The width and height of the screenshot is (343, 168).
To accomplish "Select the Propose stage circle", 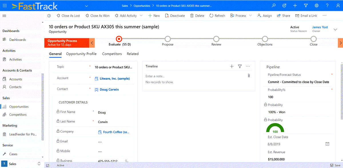I will tap(168, 39).
